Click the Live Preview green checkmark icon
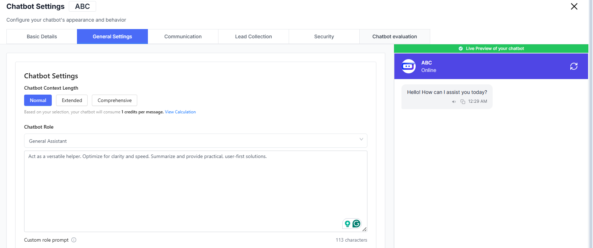This screenshot has width=593, height=248. pos(461,49)
